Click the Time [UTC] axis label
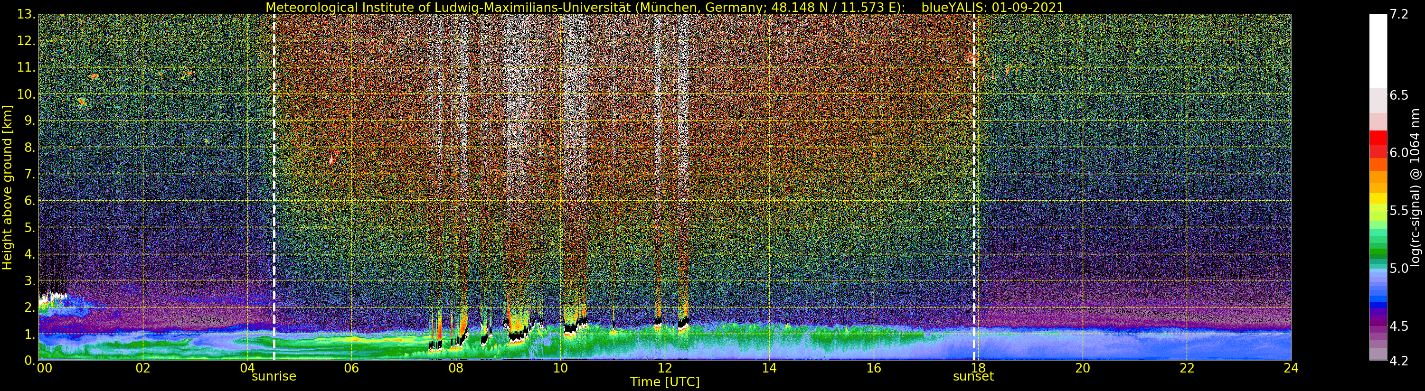1425x391 pixels. tap(664, 382)
